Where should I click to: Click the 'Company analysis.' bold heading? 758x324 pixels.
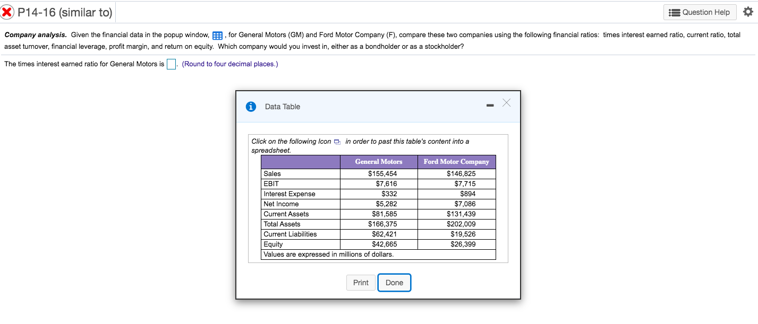pyautogui.click(x=36, y=35)
